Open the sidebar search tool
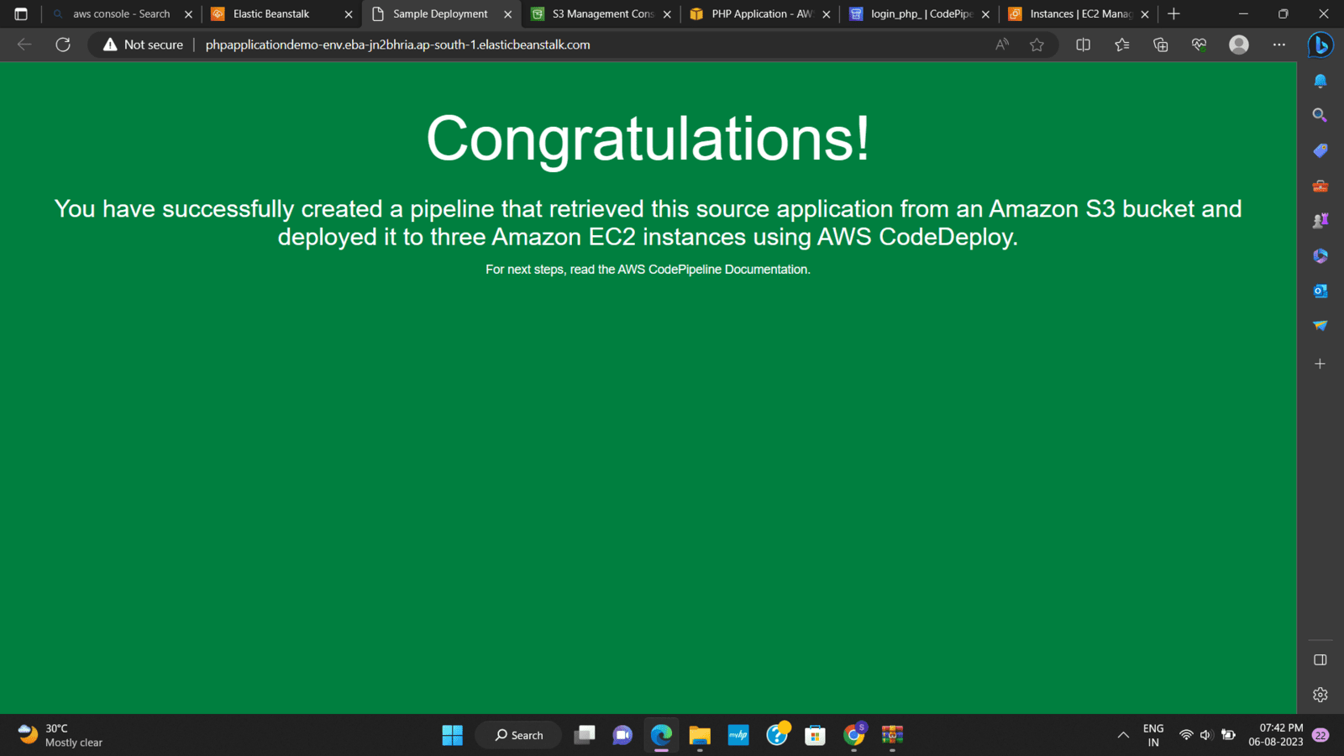 pyautogui.click(x=1320, y=115)
